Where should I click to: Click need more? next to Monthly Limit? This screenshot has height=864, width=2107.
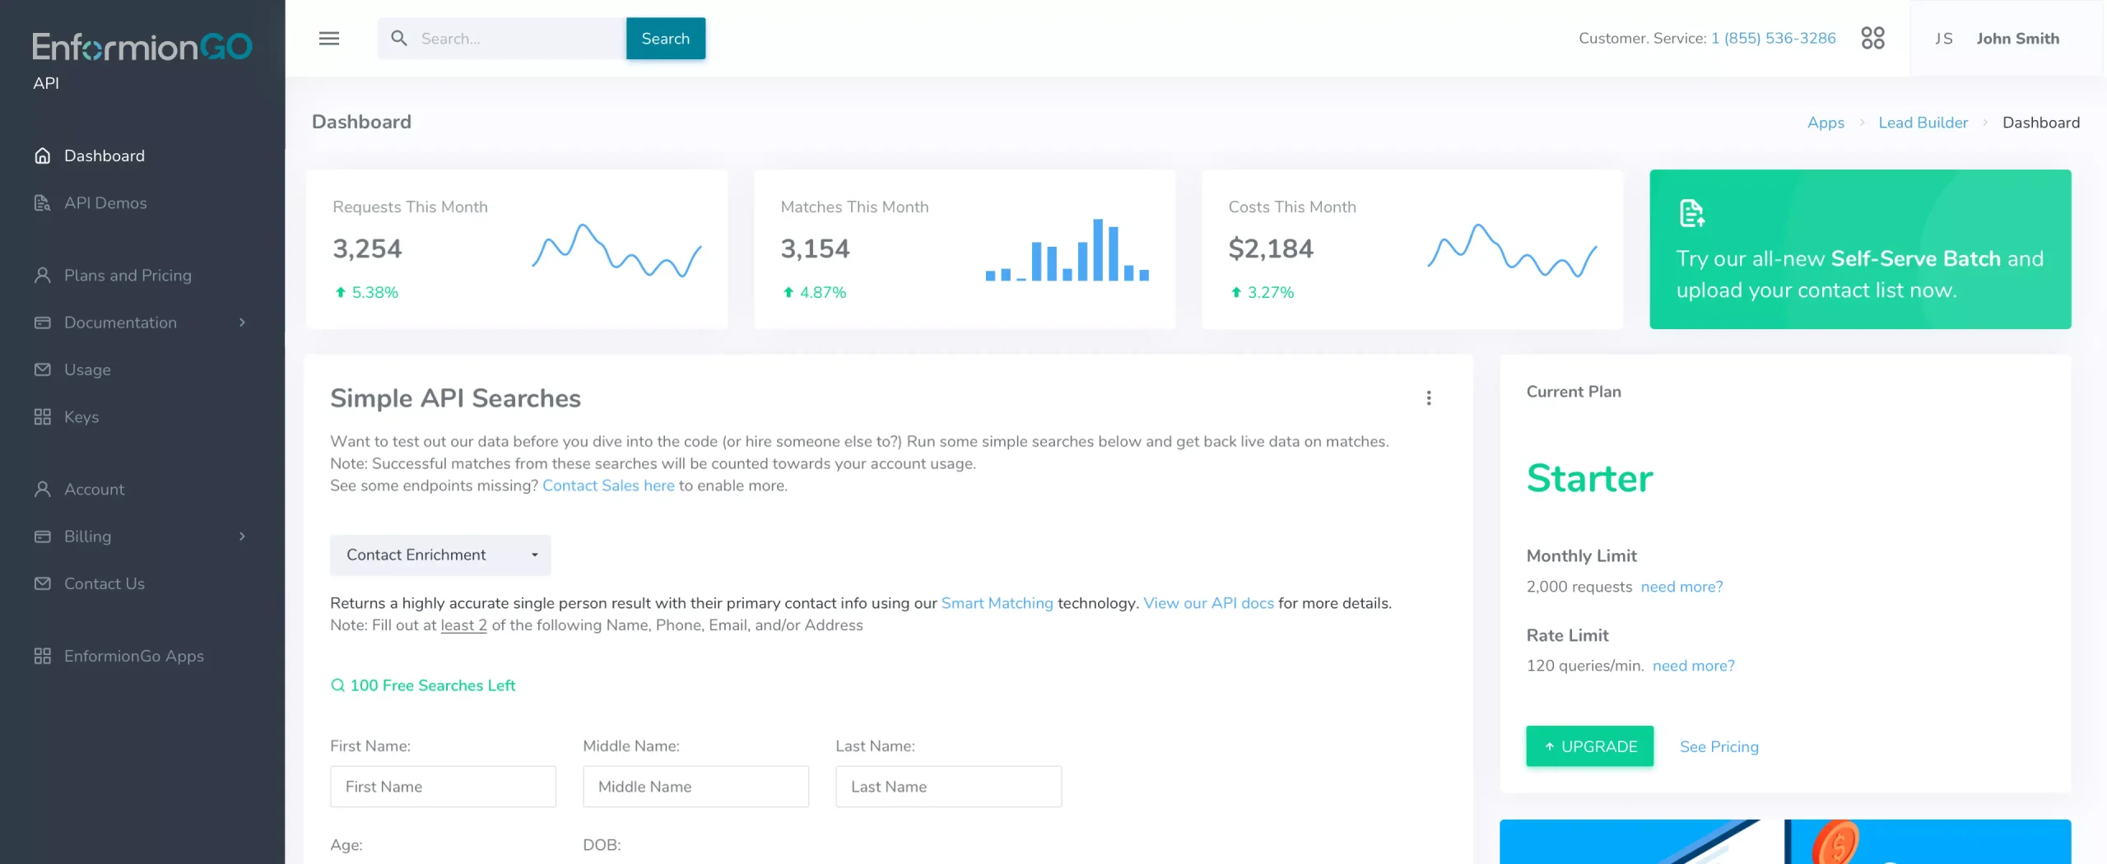coord(1681,587)
